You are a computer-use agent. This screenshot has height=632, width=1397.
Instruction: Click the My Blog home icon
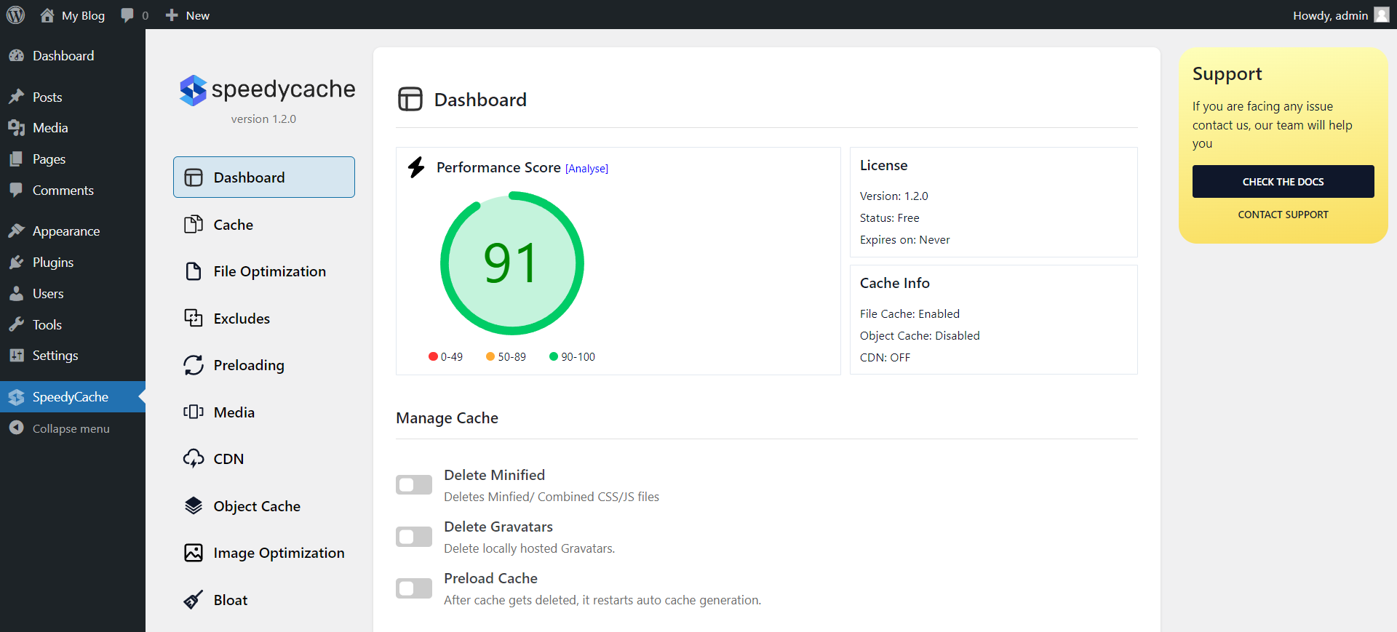pos(47,15)
